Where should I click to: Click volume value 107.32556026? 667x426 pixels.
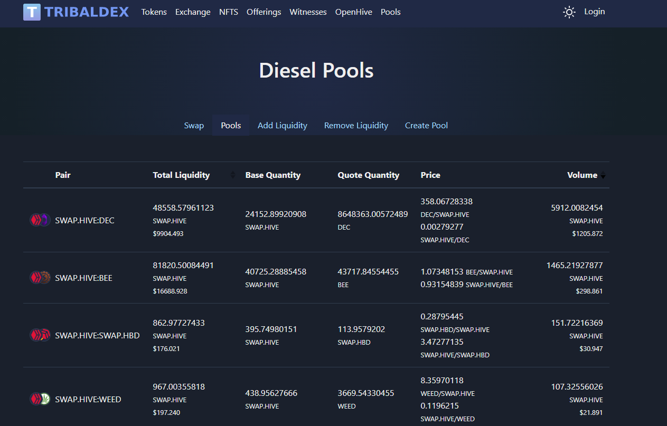pyautogui.click(x=577, y=387)
